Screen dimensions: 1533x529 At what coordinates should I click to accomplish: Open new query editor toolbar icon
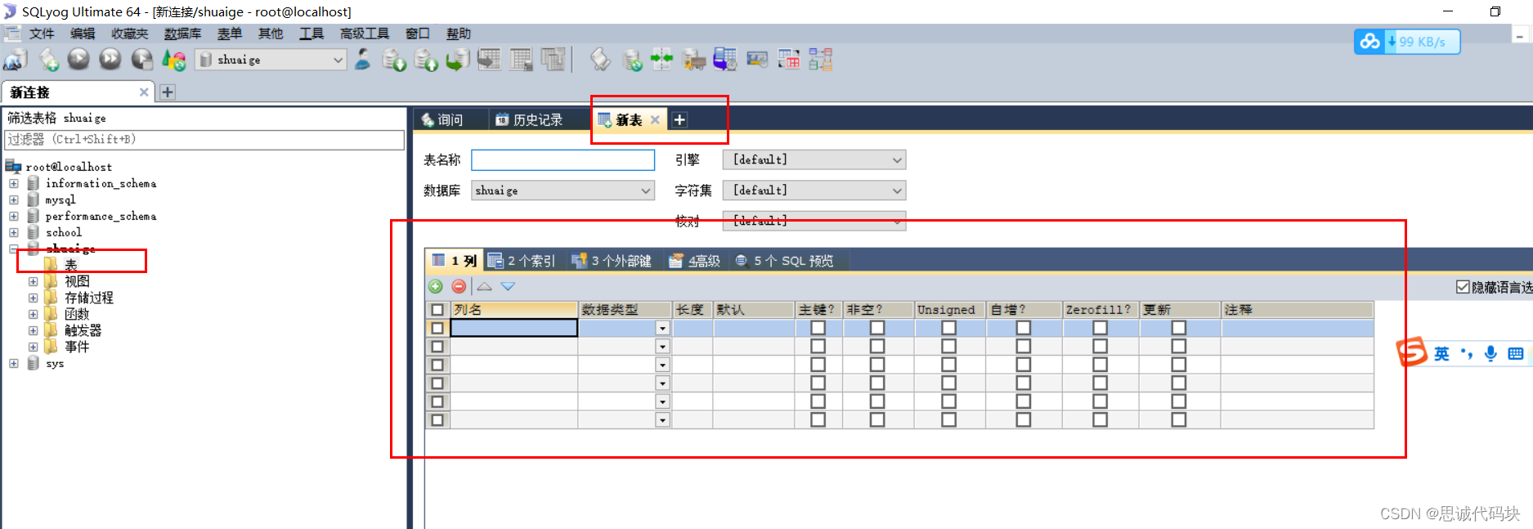[48, 60]
